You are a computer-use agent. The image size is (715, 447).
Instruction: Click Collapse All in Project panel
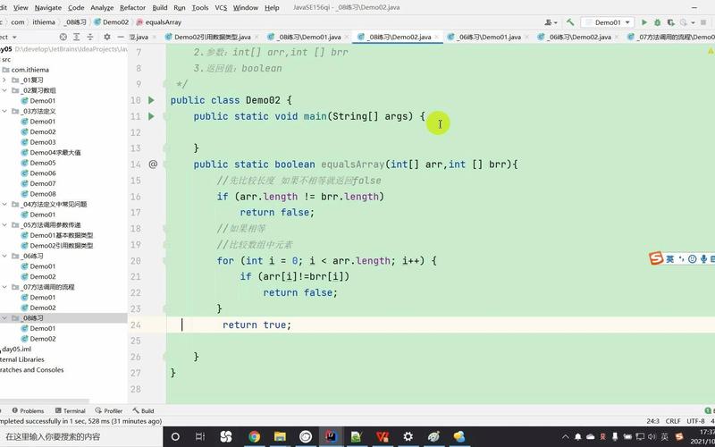(x=90, y=37)
